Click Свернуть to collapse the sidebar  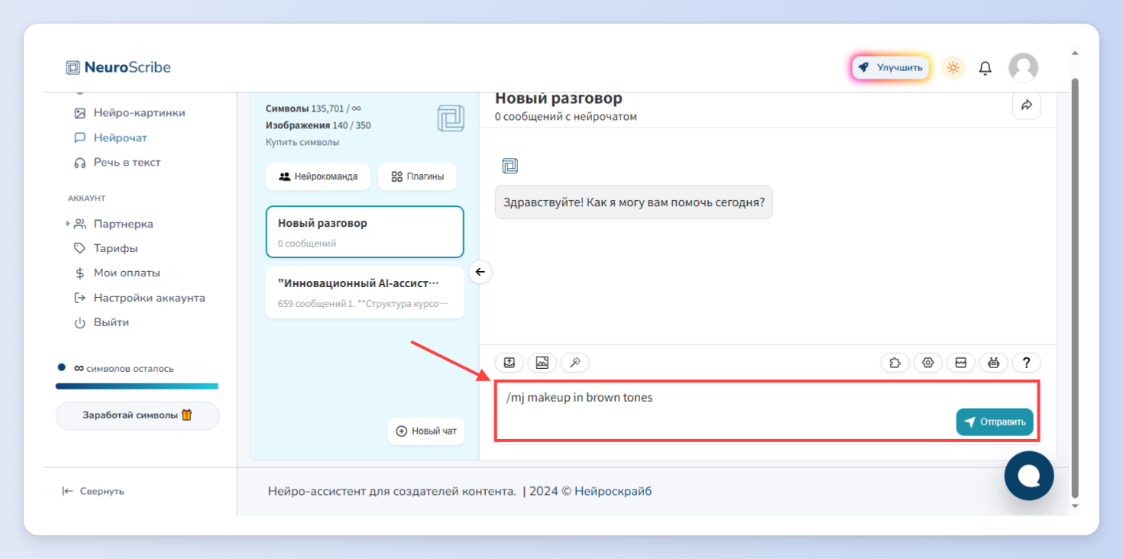click(93, 491)
